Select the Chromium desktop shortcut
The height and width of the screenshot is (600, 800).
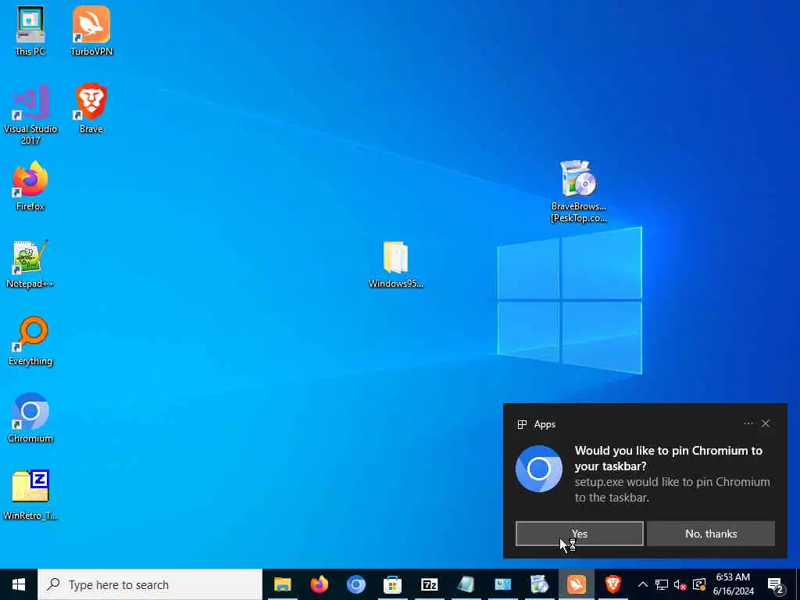pyautogui.click(x=30, y=419)
